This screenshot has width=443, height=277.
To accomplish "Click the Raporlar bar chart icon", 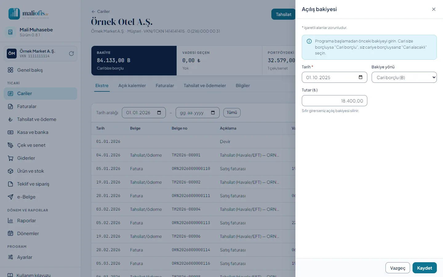I will point(10,221).
